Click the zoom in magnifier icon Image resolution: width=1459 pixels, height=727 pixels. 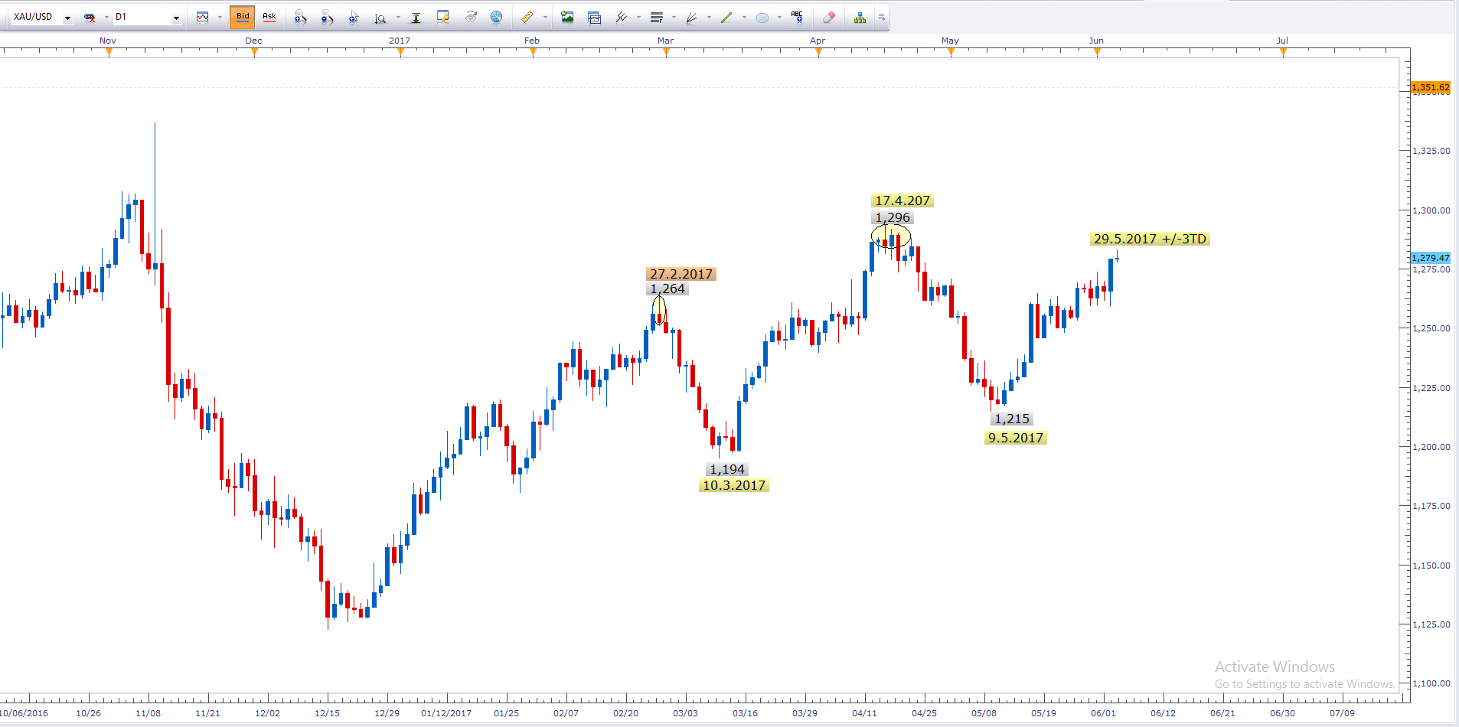coord(300,17)
